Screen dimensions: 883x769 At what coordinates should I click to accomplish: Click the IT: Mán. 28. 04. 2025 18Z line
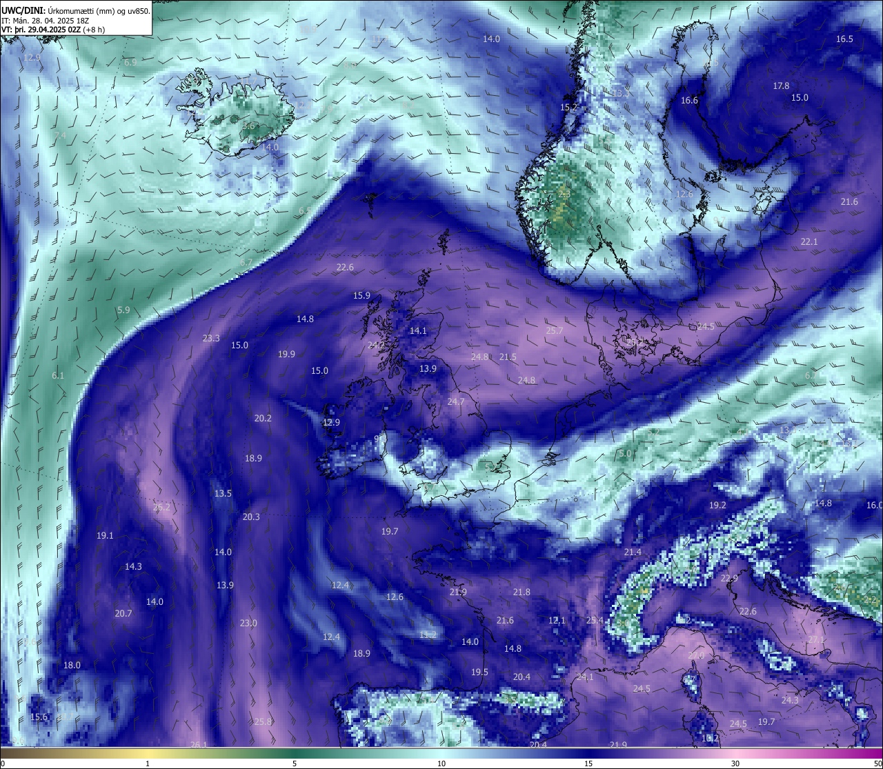[x=46, y=21]
